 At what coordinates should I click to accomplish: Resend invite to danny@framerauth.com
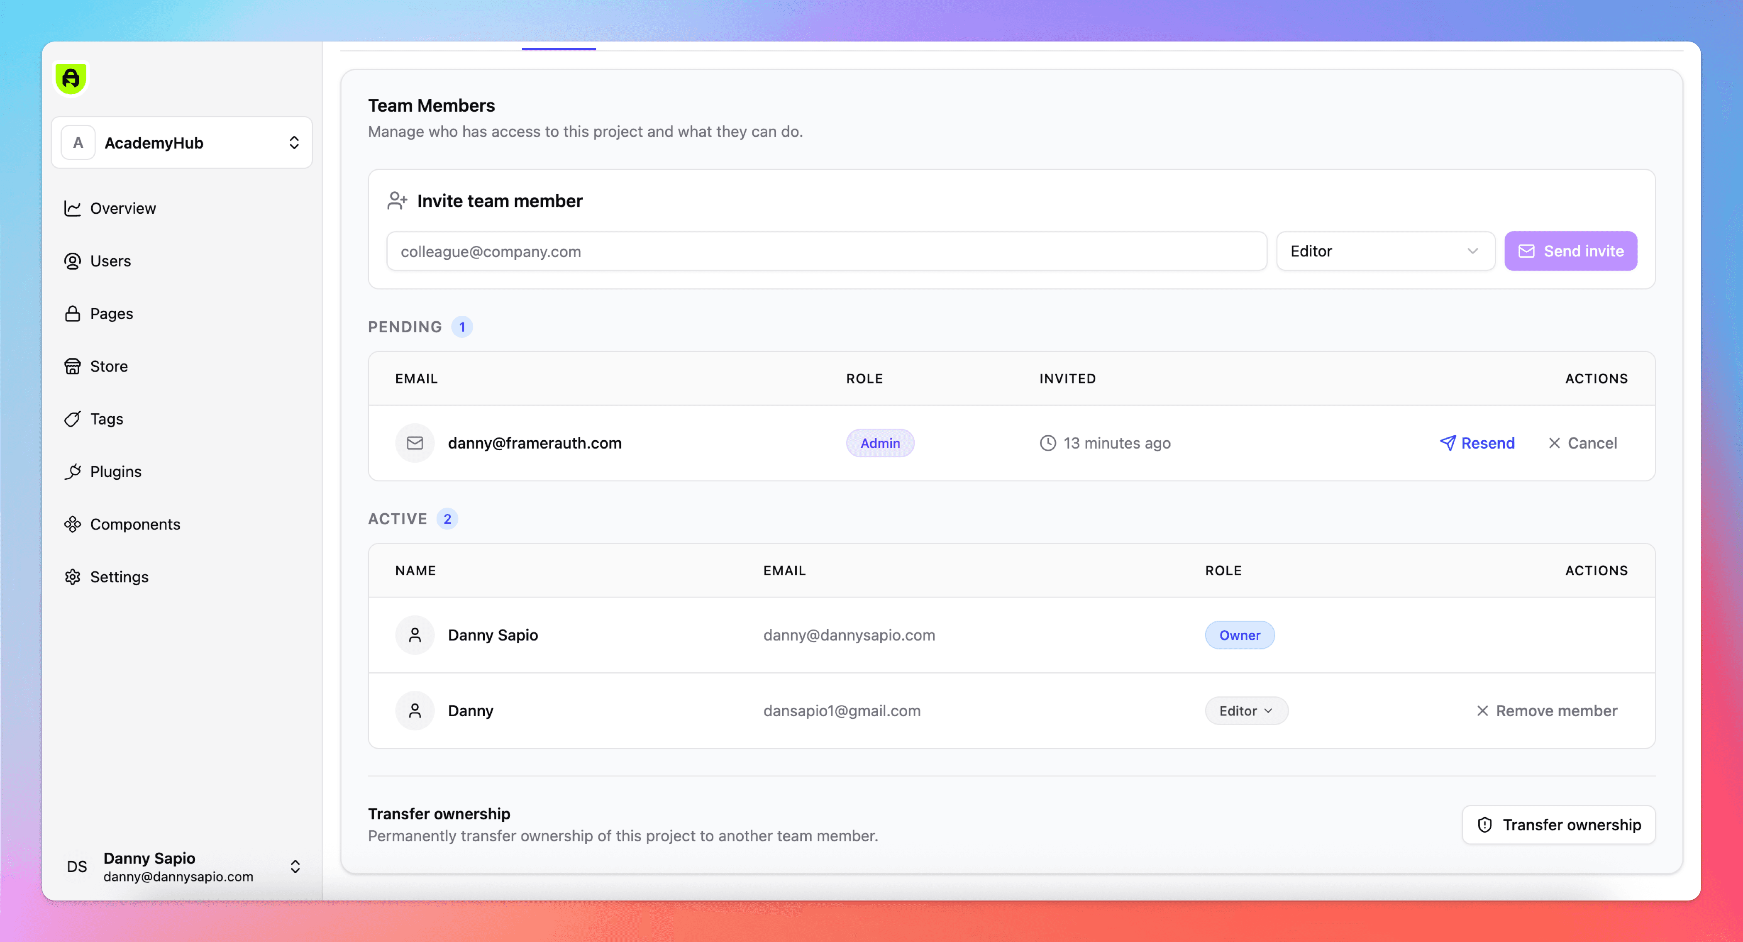(1477, 443)
